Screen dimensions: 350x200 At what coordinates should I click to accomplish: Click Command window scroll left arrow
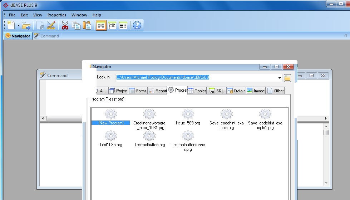(43, 119)
